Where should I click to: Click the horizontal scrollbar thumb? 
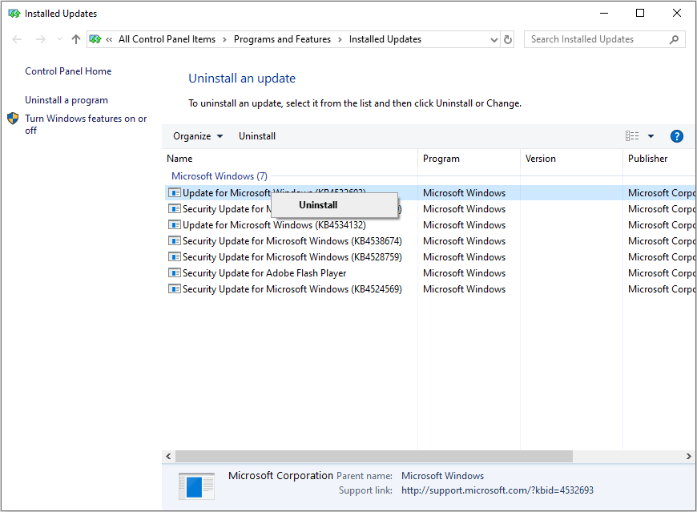pyautogui.click(x=374, y=457)
